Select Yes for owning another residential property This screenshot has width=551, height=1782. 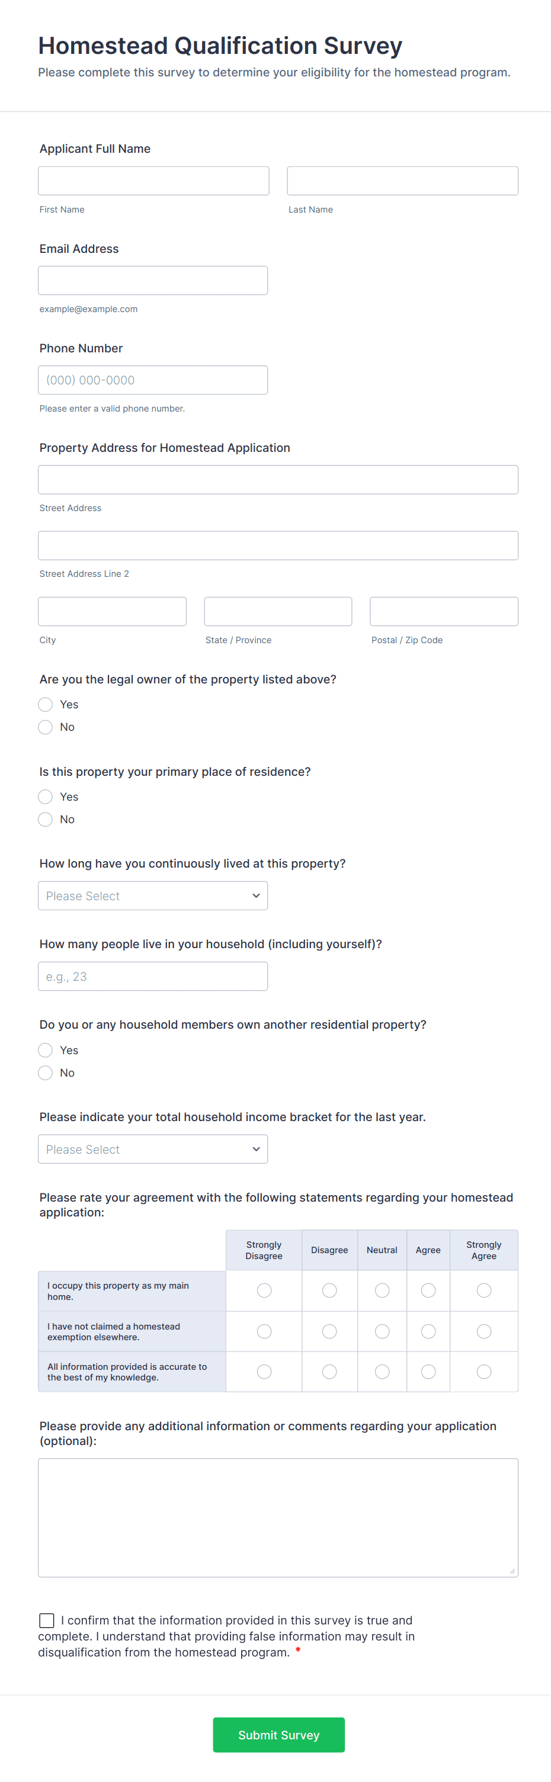[46, 1050]
